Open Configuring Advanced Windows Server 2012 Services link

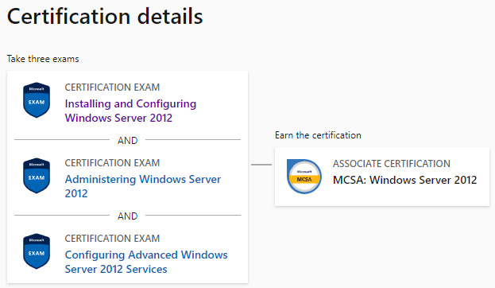(x=146, y=262)
